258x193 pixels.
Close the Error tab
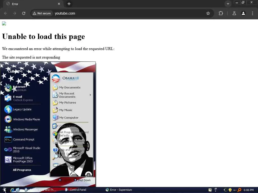pos(59,4)
